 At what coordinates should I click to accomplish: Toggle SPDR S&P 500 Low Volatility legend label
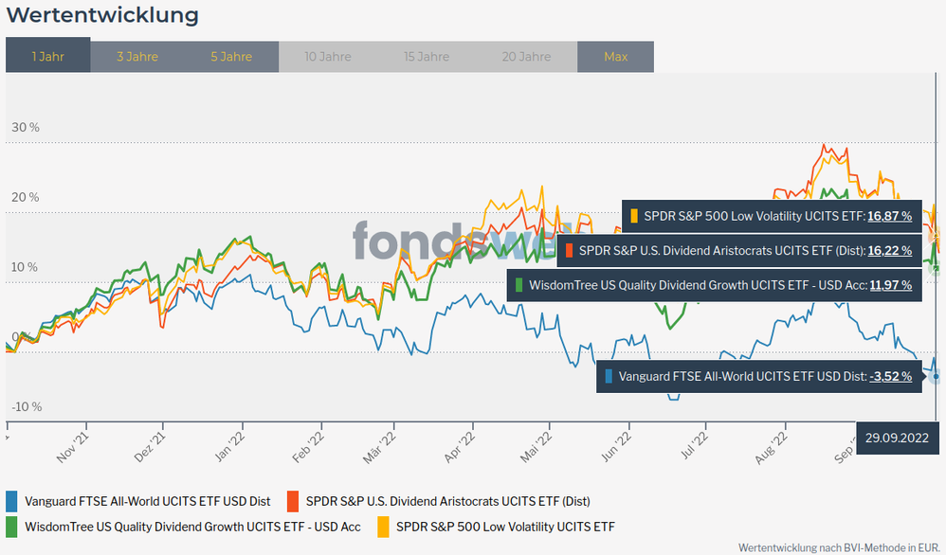(506, 526)
